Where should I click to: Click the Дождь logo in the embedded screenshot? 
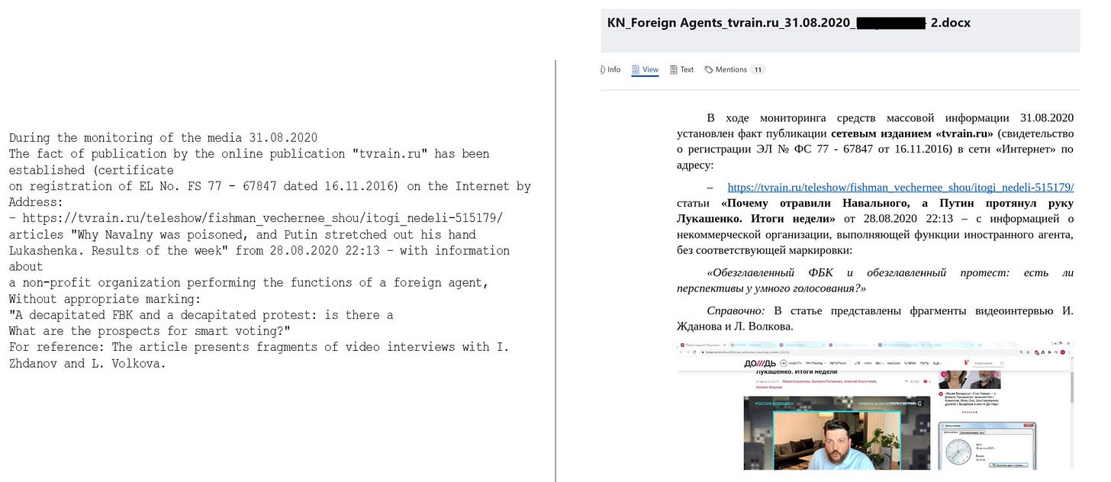tap(761, 363)
